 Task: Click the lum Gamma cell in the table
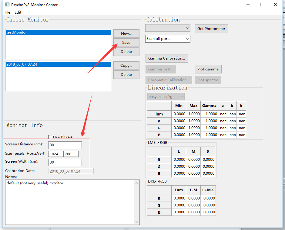(209, 114)
